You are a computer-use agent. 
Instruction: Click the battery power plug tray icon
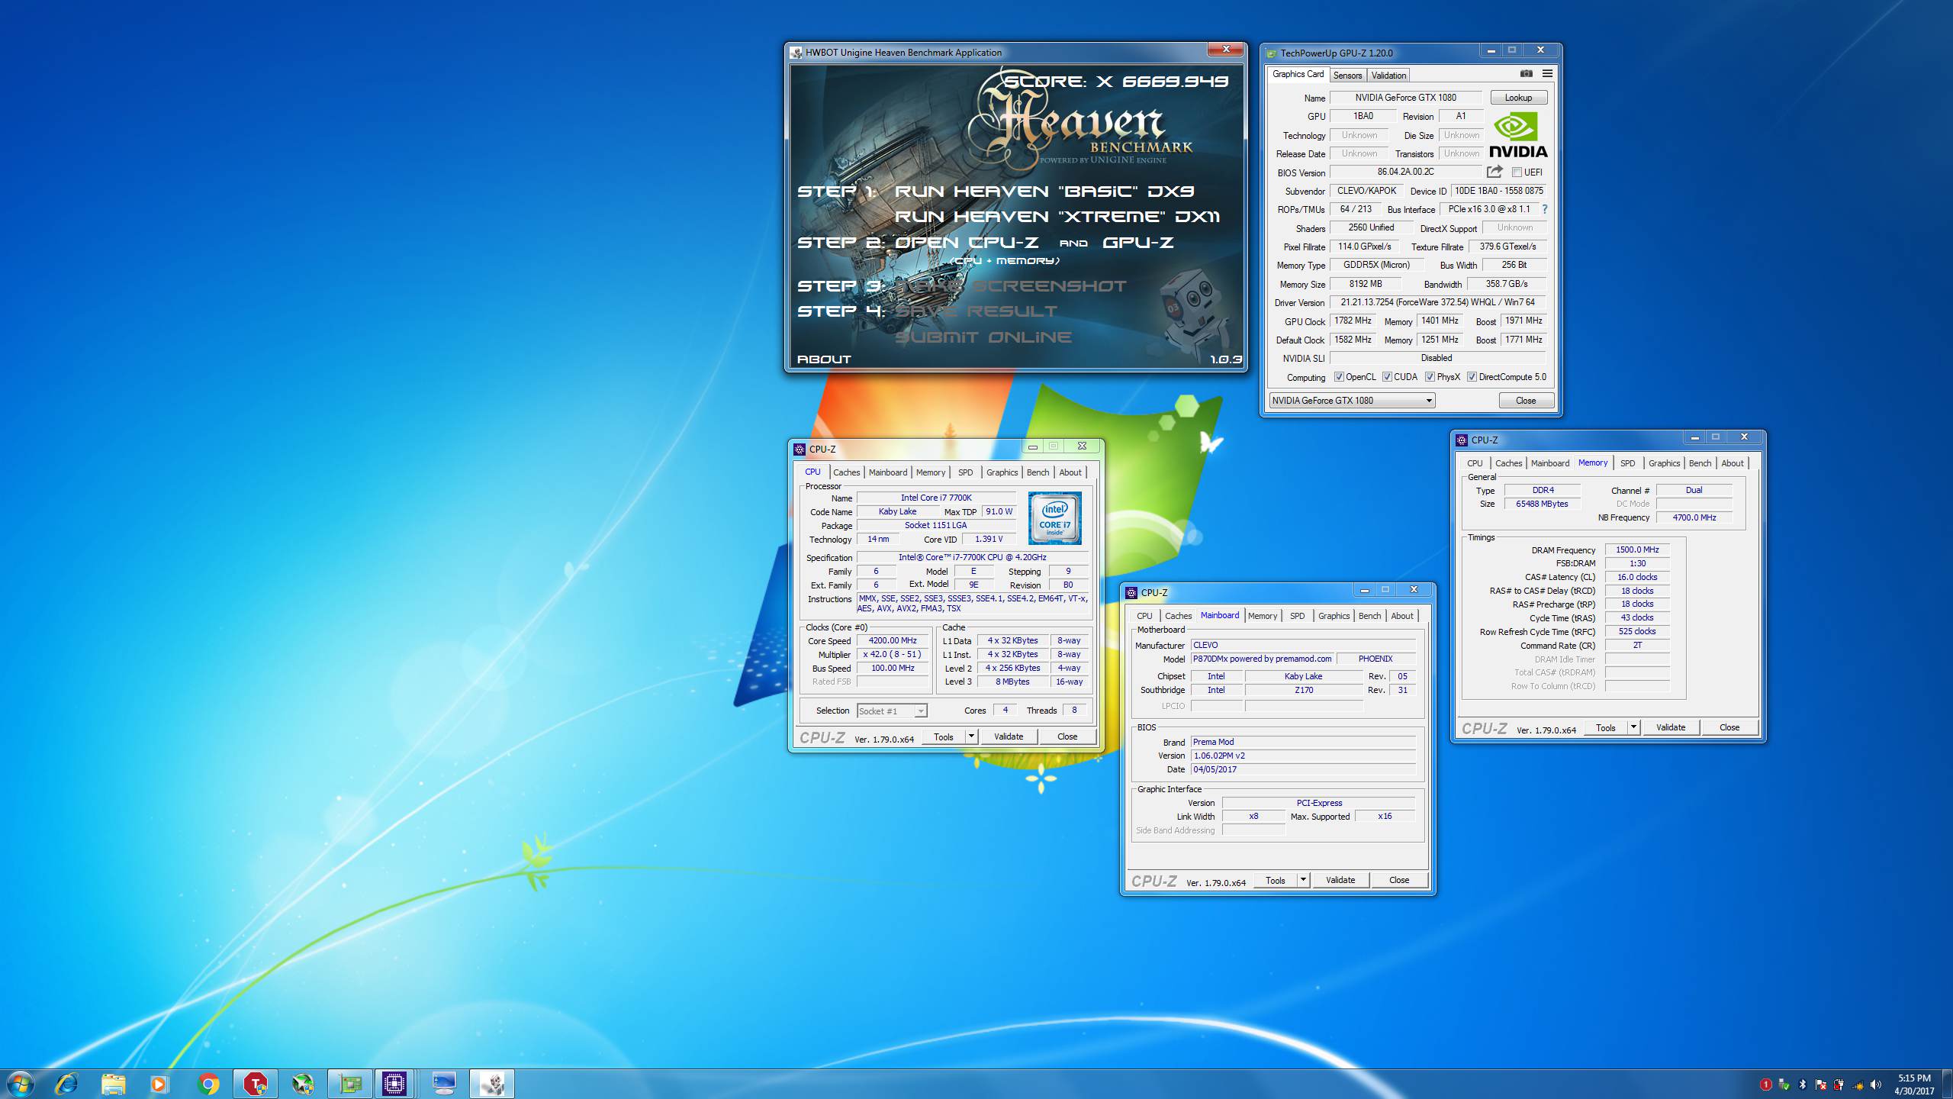[1839, 1084]
